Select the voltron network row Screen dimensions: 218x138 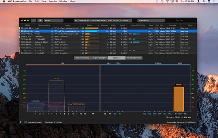point(108,34)
